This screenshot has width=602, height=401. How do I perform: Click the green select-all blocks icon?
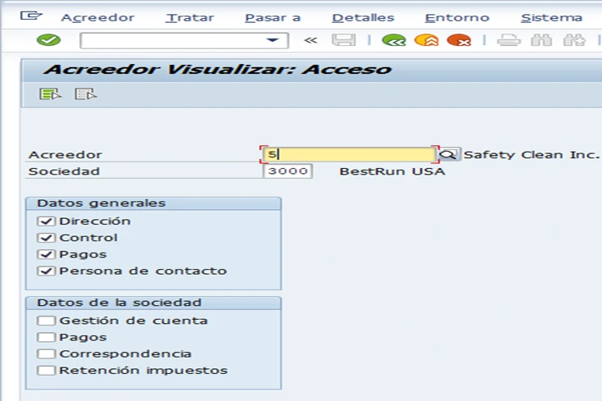(50, 94)
